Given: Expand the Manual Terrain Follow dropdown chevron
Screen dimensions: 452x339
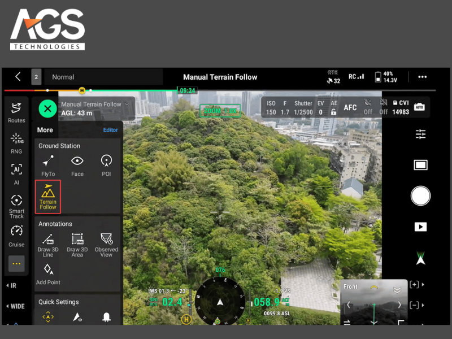Looking at the screenshot, I should (127, 104).
